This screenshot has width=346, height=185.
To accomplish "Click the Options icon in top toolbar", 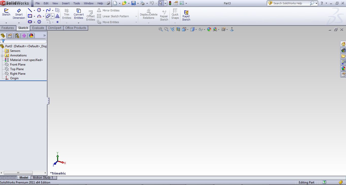I will click(x=182, y=3).
